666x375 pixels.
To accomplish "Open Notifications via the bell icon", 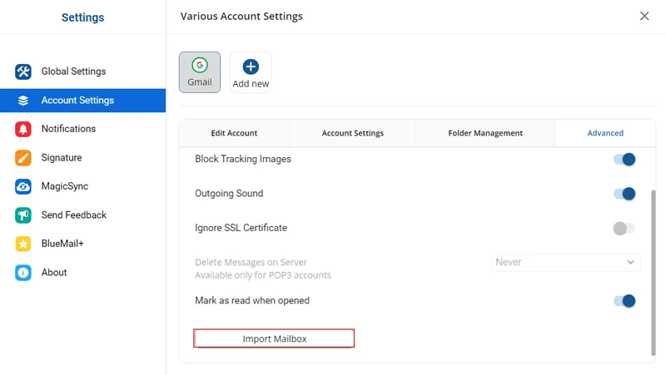I will 23,129.
